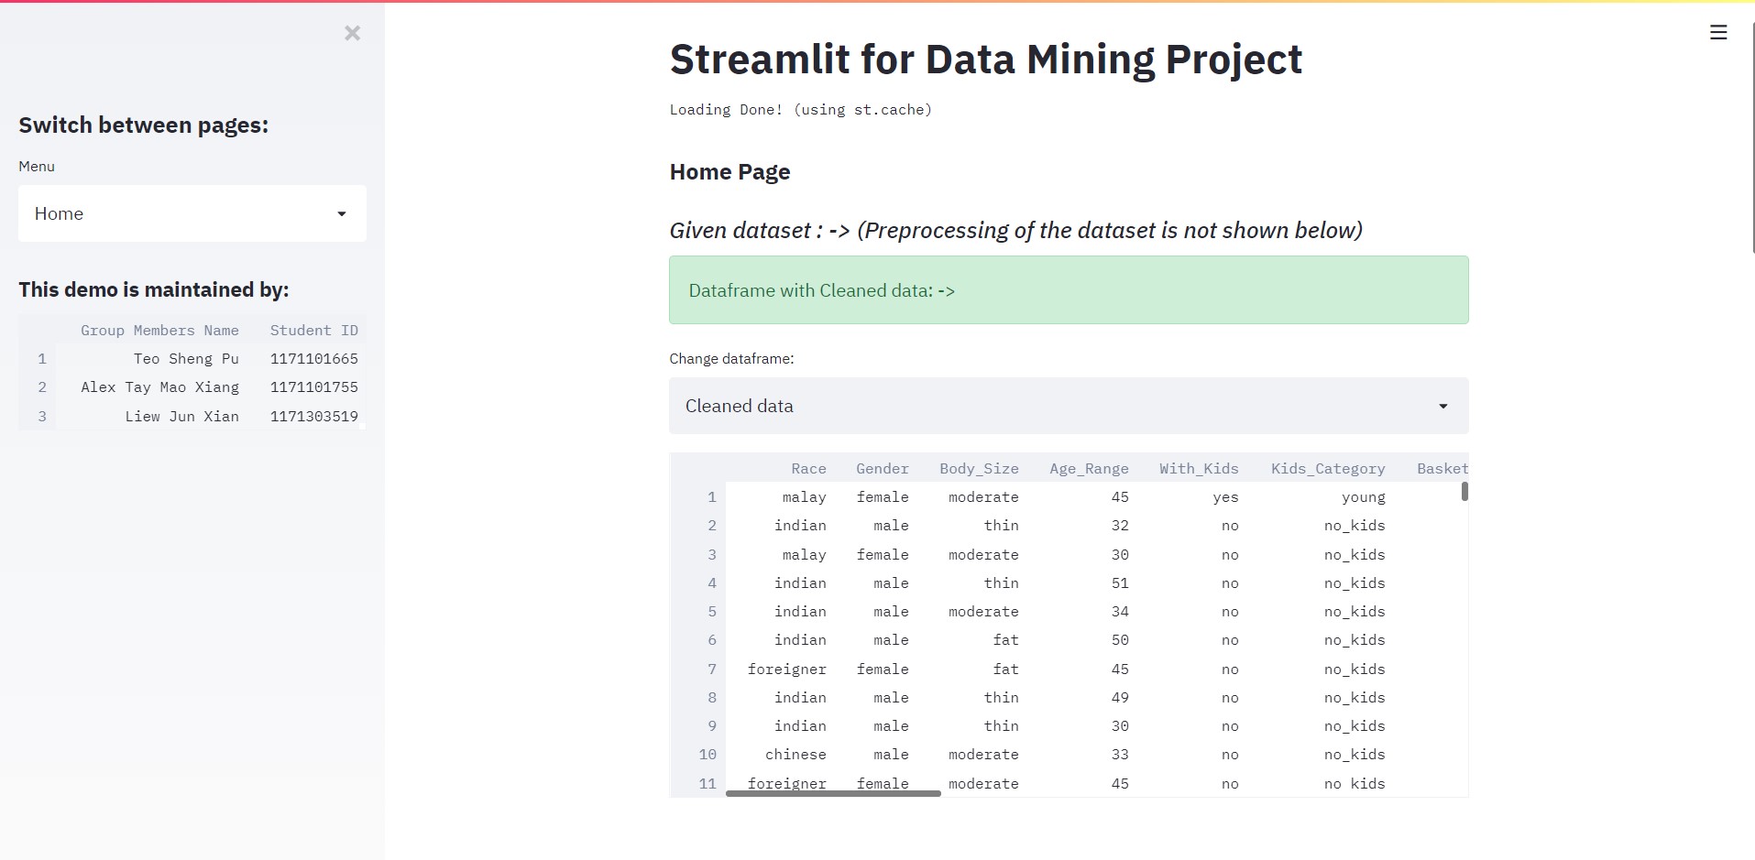Screen dimensions: 1755x860
Task: Click student ID 1171101755
Action: point(313,387)
